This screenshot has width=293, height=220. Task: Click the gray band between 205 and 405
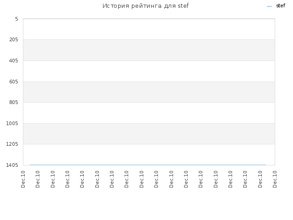coord(149,50)
